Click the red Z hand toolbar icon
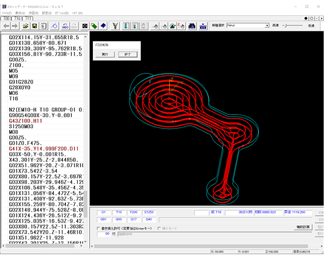The image size is (324, 259). point(181,26)
